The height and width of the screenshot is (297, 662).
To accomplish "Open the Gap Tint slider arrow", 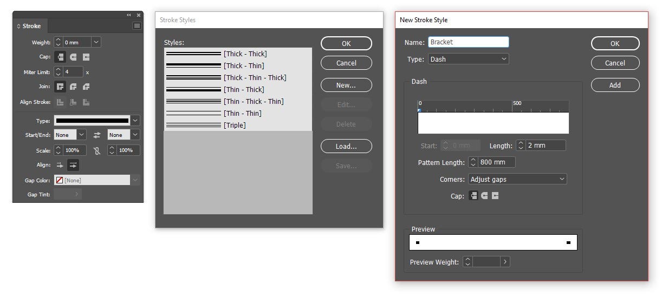I will tap(76, 194).
